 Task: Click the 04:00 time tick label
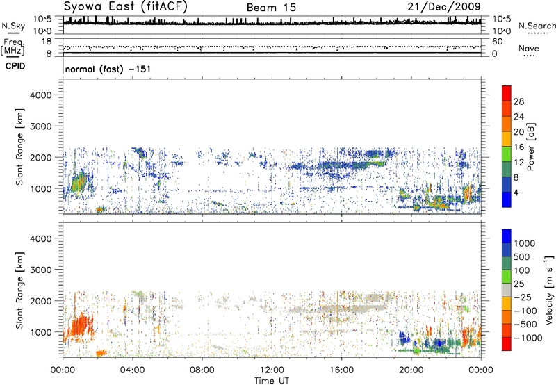pyautogui.click(x=132, y=370)
